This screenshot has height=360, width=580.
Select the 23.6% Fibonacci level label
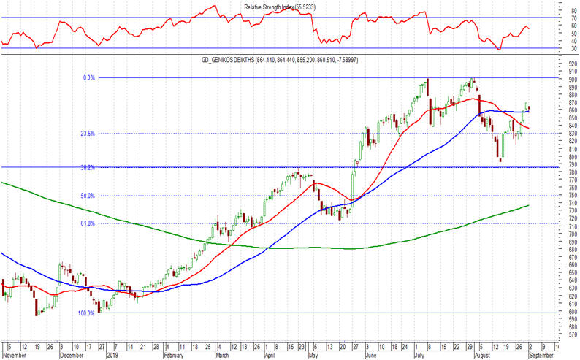click(88, 134)
